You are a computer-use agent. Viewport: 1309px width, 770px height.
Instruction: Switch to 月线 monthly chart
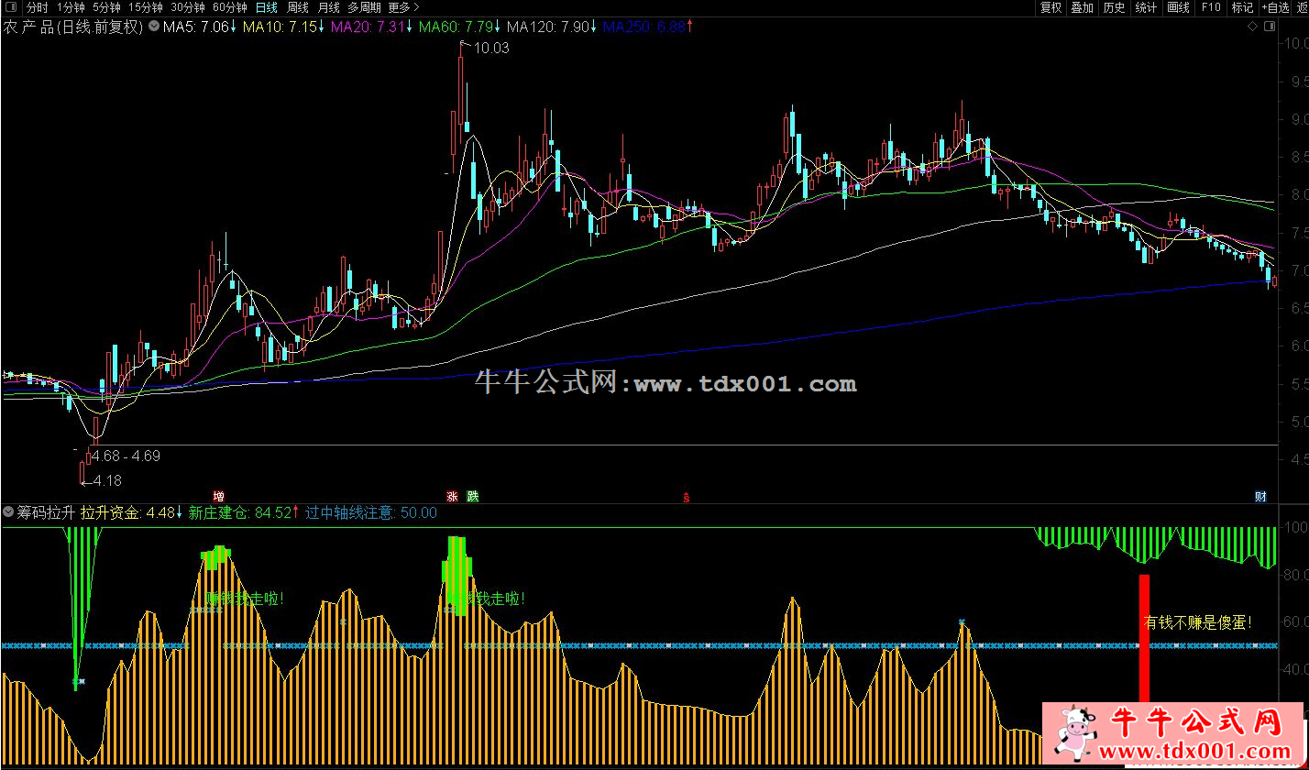(328, 7)
